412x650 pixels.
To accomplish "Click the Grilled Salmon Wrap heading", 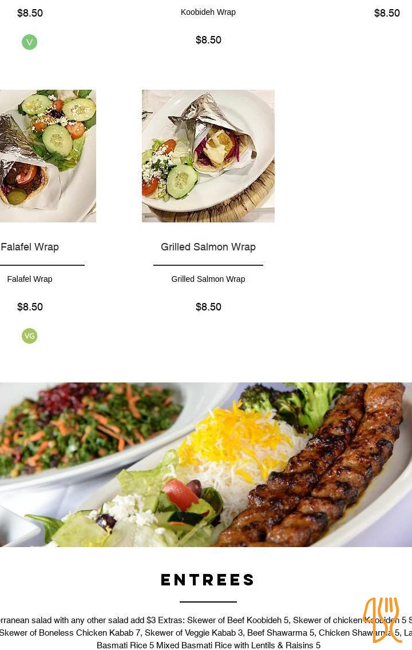I will pyautogui.click(x=208, y=246).
